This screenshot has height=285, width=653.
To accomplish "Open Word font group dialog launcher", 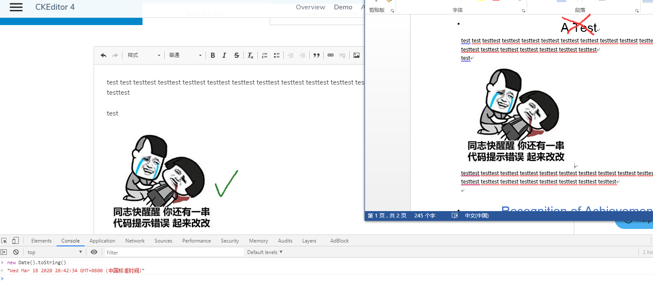I will [x=523, y=11].
